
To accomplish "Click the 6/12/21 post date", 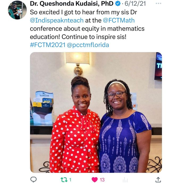I will click(135, 4).
